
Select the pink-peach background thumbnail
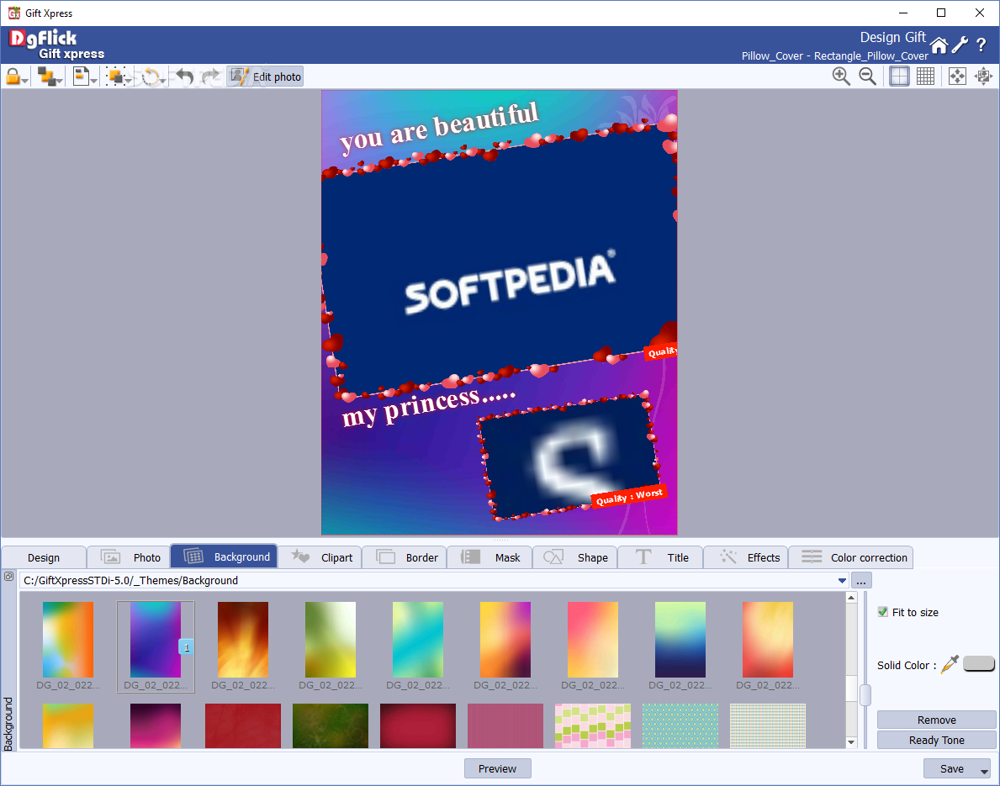pos(592,640)
